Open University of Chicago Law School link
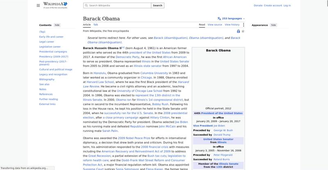Viewport: 328px width, 170px height. (139, 91)
